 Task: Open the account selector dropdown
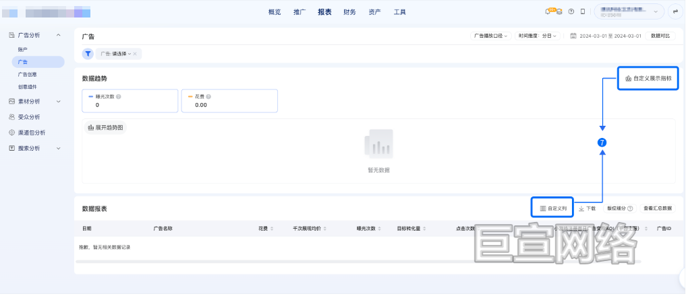point(629,12)
